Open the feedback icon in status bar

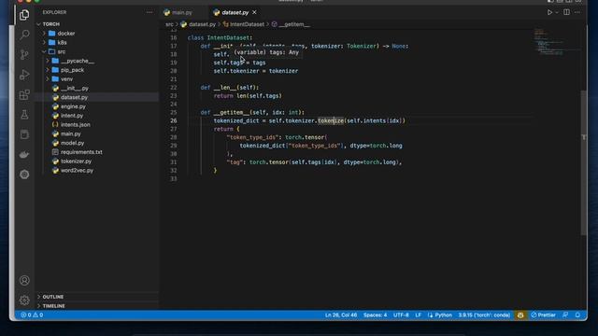pyautogui.click(x=565, y=315)
